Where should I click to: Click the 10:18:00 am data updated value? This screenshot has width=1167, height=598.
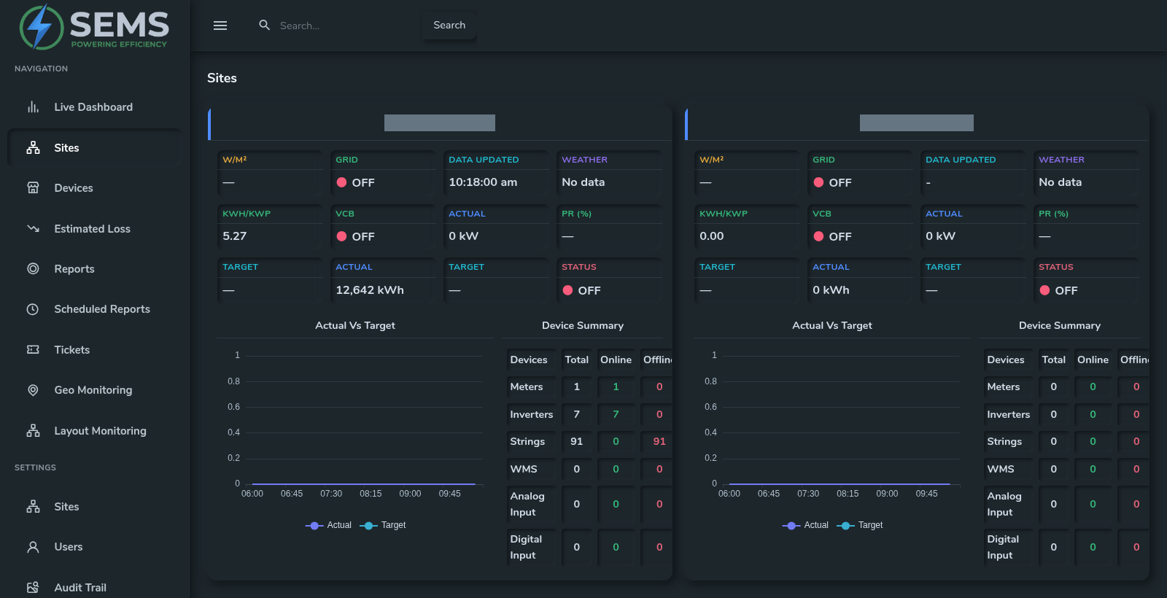tap(483, 182)
